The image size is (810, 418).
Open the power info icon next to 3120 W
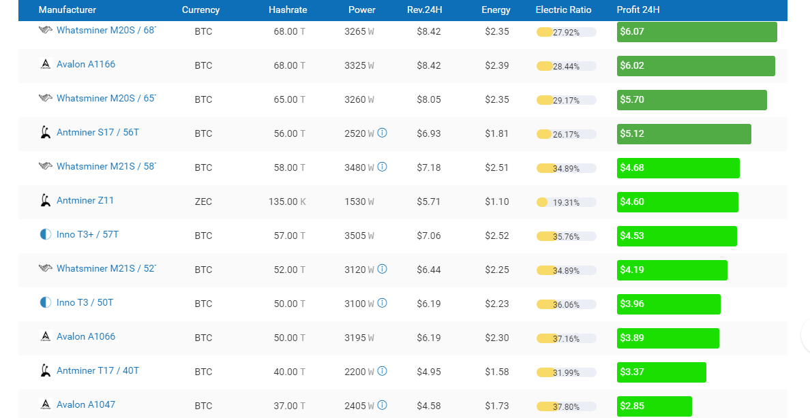click(382, 269)
